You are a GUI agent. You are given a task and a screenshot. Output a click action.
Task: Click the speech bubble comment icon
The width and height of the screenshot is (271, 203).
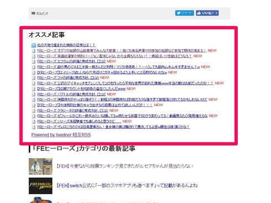pyautogui.click(x=33, y=13)
